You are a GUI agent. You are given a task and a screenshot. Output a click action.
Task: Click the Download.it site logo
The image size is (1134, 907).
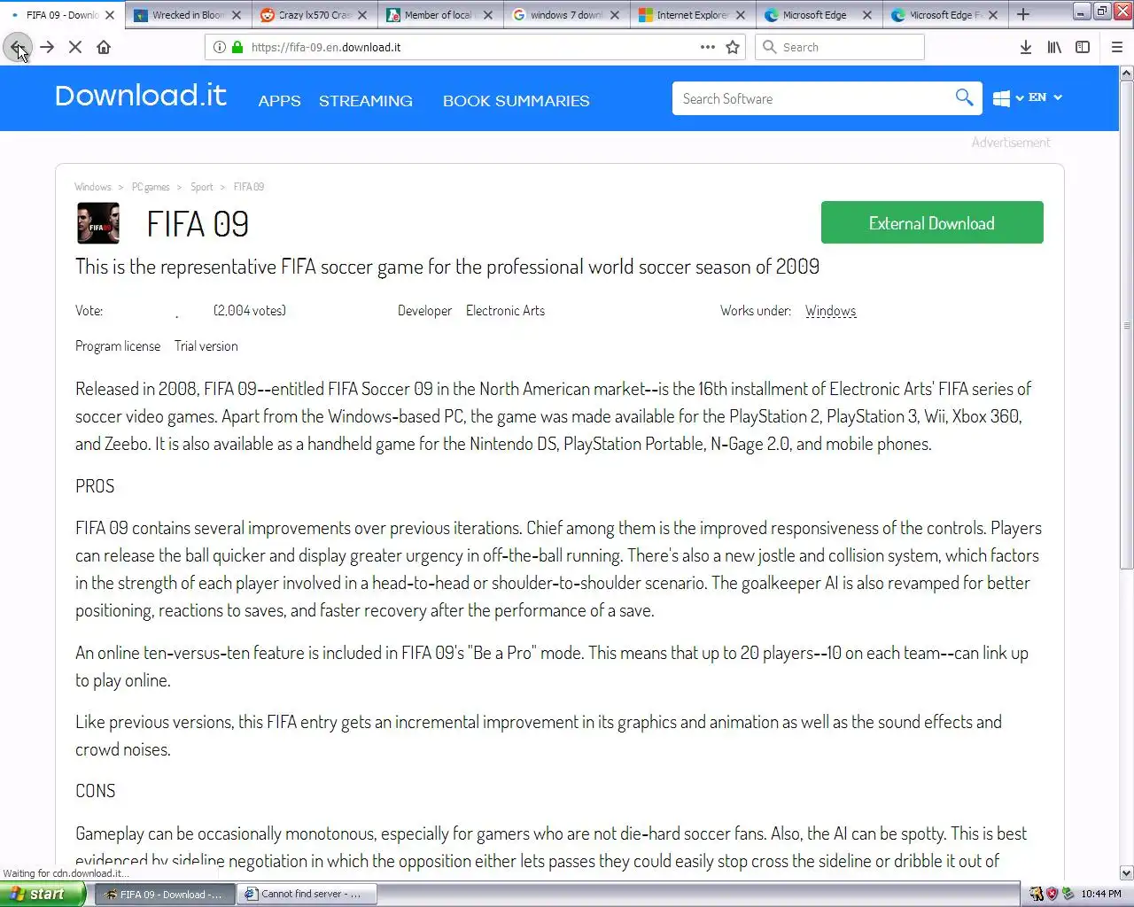[x=141, y=96]
